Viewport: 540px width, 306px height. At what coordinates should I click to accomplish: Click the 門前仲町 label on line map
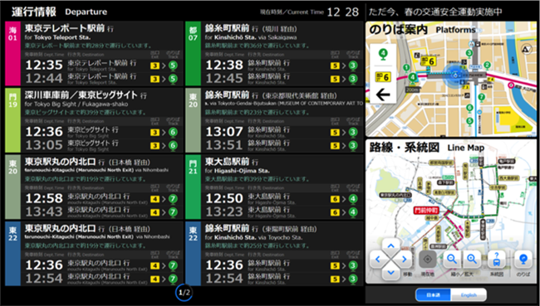426,210
